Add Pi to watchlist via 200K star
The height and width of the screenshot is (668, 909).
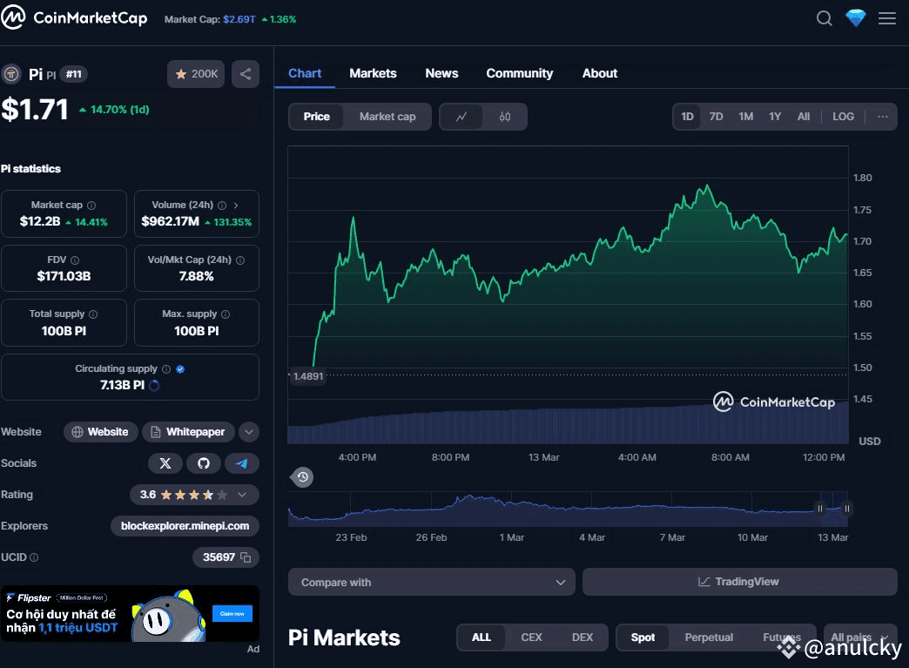(196, 74)
